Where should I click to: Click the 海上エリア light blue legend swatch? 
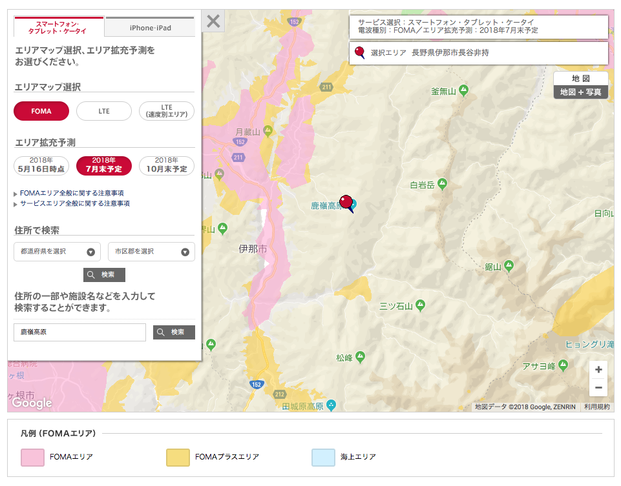point(323,458)
